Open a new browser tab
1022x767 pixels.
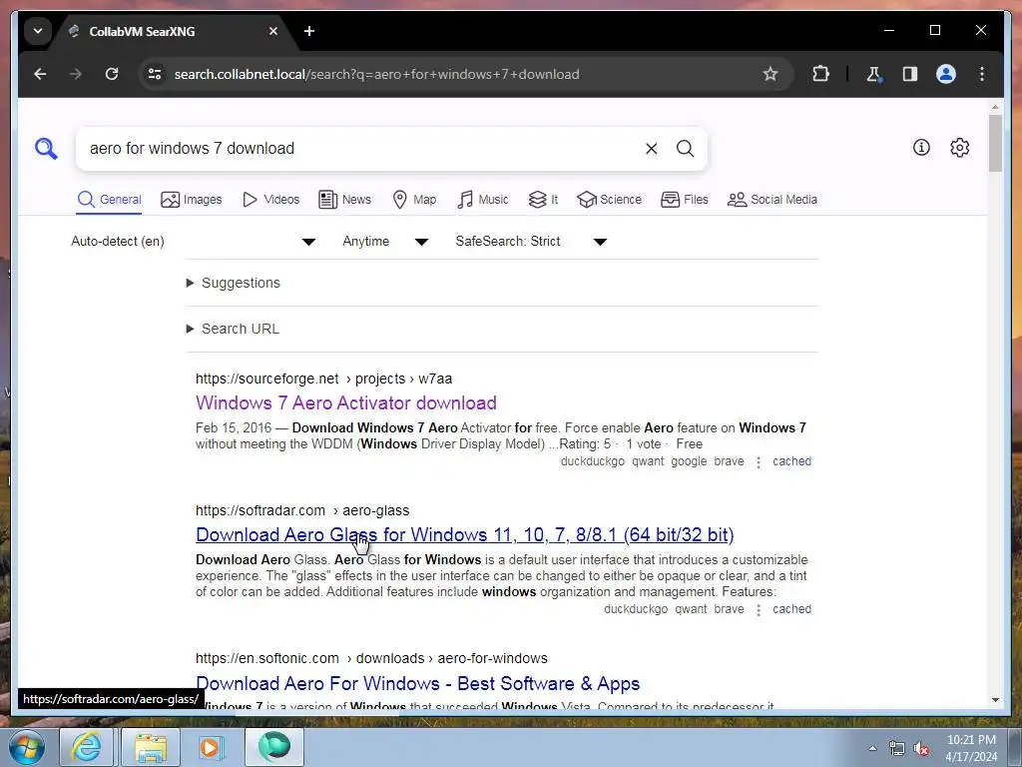pos(309,31)
